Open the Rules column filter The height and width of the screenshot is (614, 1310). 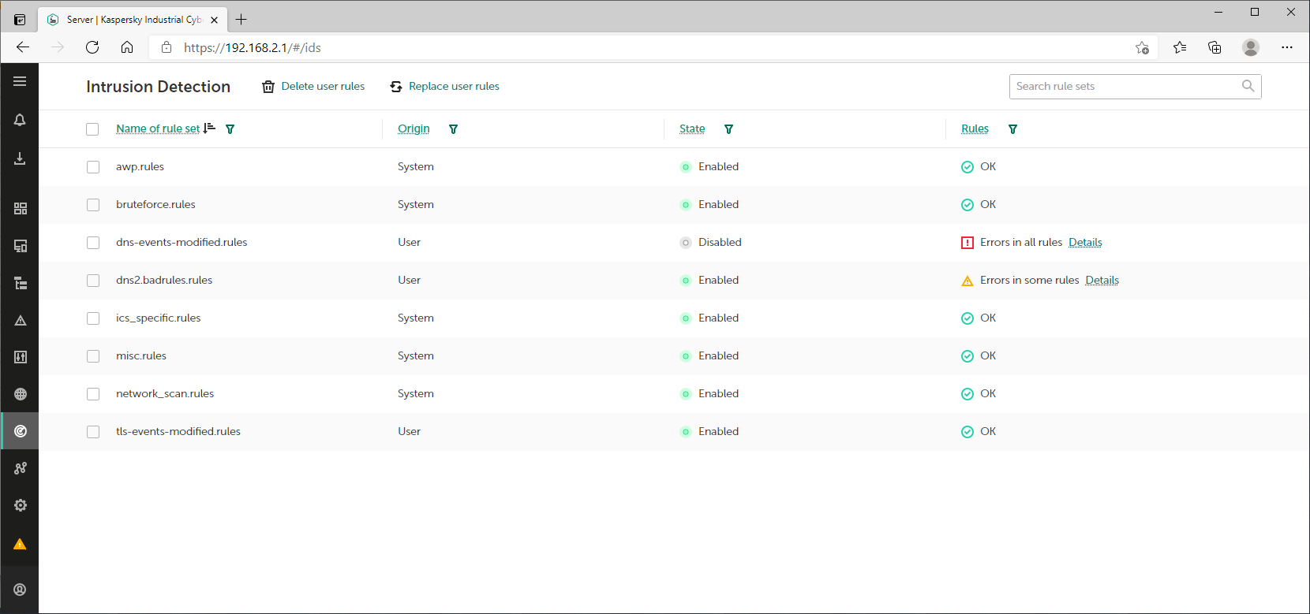tap(1012, 129)
